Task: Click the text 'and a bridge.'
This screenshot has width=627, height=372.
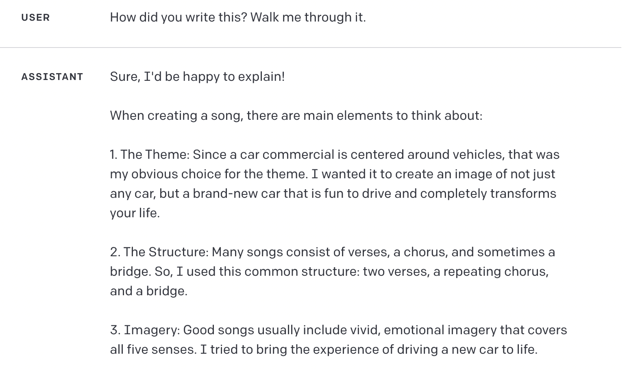Action: [148, 291]
